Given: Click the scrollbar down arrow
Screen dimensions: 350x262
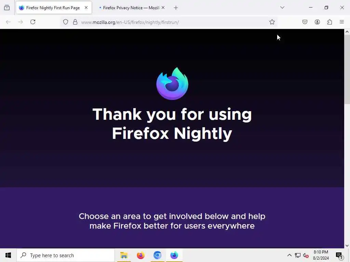Looking at the screenshot, I should 347,246.
